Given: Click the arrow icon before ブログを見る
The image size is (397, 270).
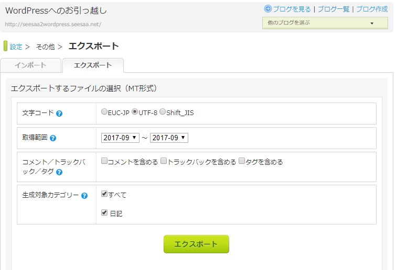Looking at the screenshot, I should pyautogui.click(x=268, y=9).
